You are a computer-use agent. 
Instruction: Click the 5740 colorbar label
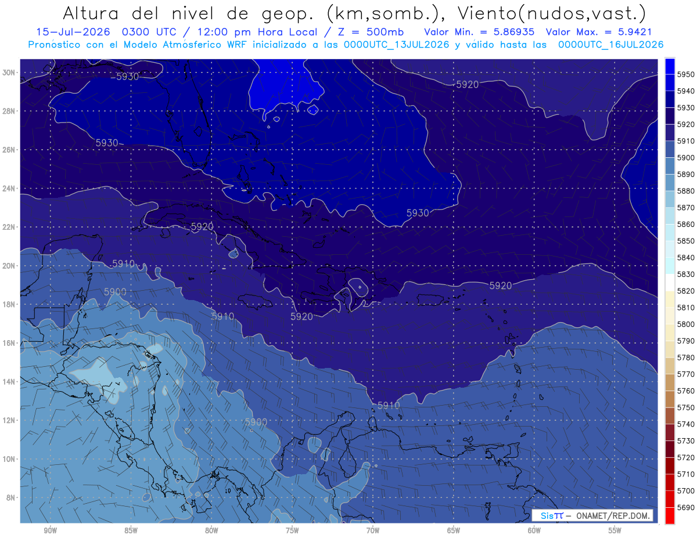point(687,424)
